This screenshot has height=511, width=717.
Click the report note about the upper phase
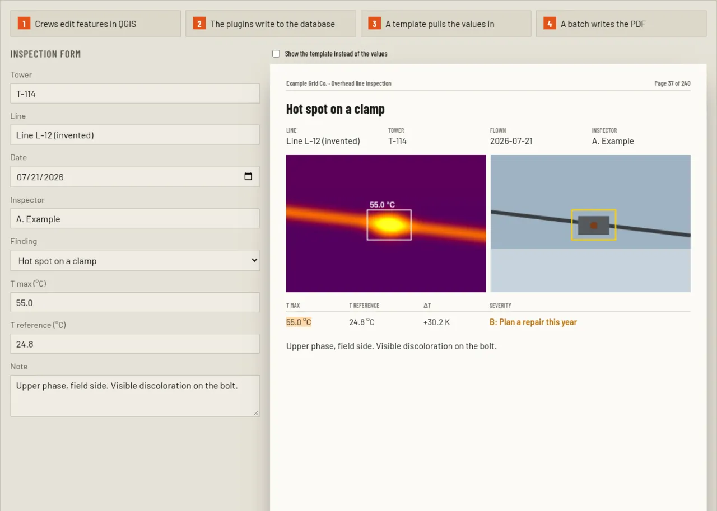(x=392, y=346)
